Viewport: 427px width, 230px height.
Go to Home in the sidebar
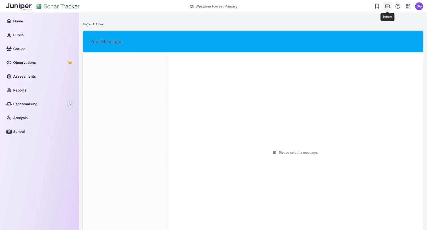[x=18, y=21]
